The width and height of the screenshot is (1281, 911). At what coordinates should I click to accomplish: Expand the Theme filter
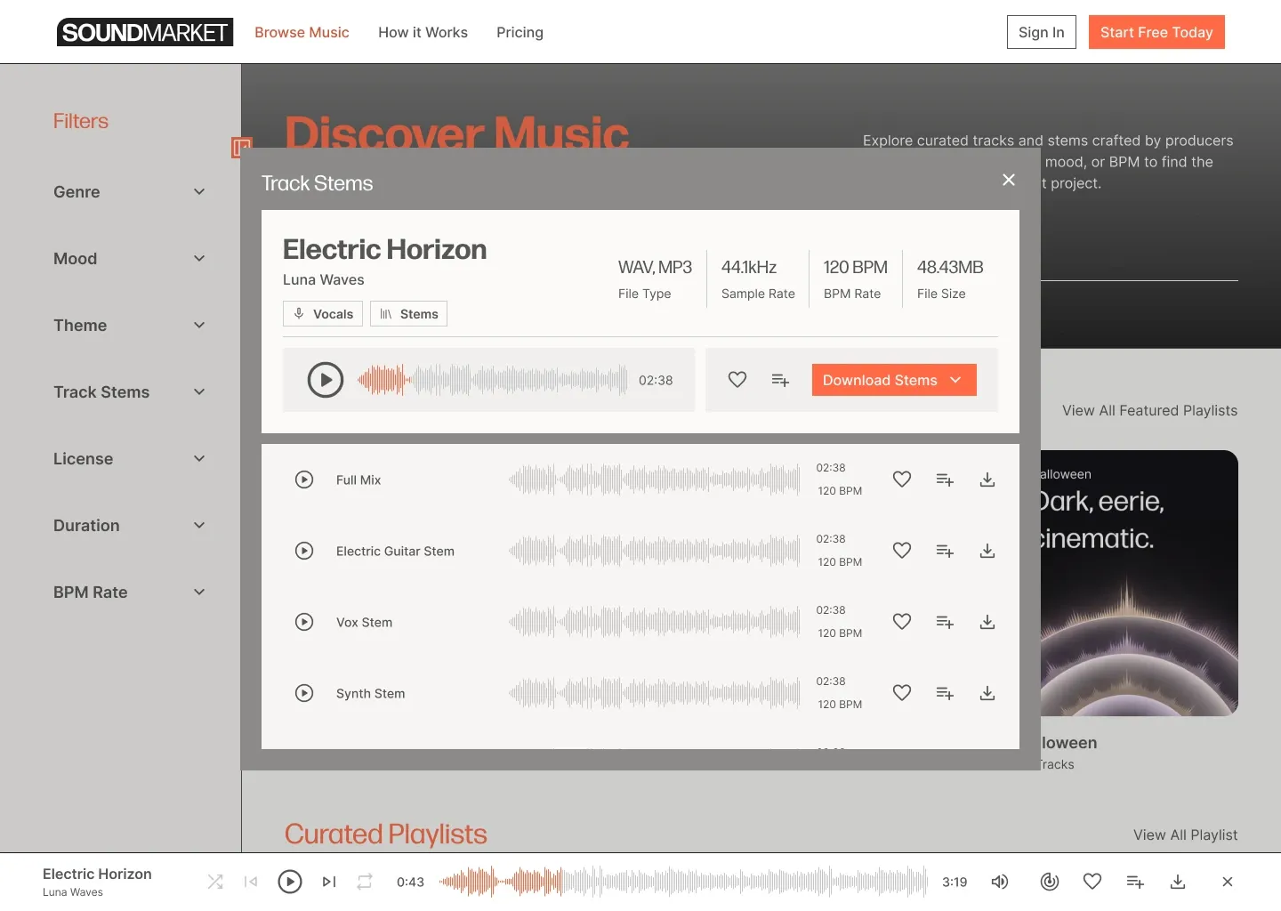point(130,326)
